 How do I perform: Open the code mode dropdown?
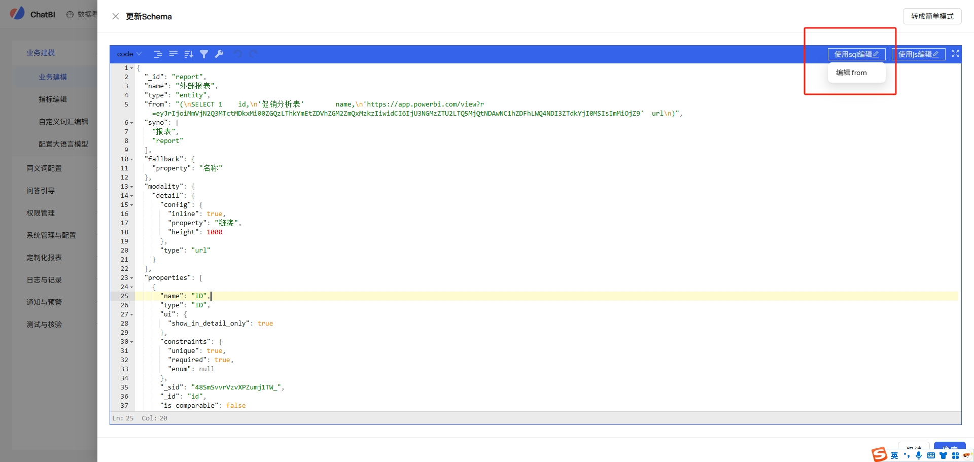[x=129, y=54]
